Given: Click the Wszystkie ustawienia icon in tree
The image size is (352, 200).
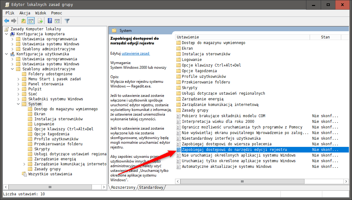Looking at the screenshot, I should (x=24, y=174).
